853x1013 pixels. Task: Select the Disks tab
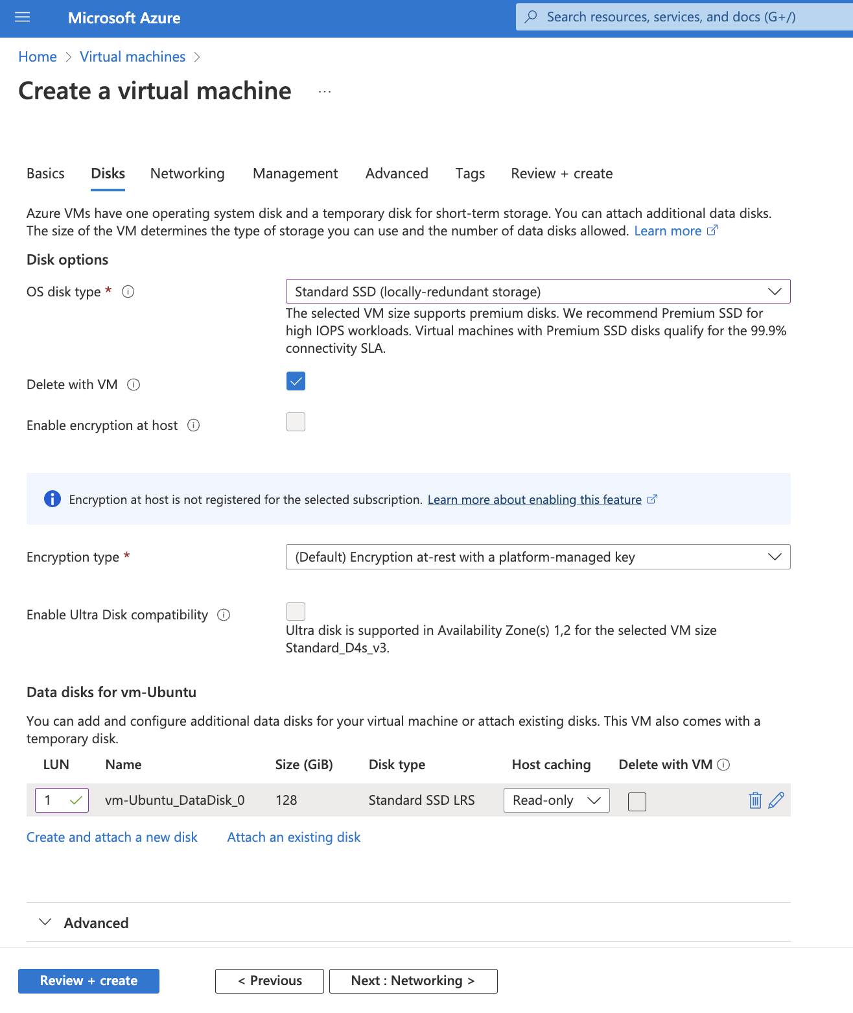pyautogui.click(x=108, y=174)
